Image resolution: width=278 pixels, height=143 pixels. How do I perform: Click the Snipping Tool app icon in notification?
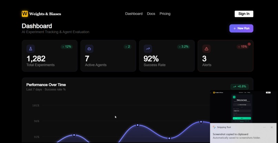(x=214, y=127)
